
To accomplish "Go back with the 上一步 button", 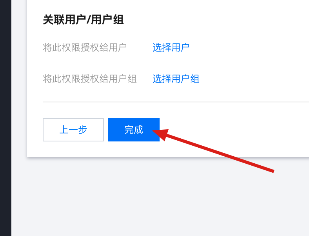I will point(73,130).
